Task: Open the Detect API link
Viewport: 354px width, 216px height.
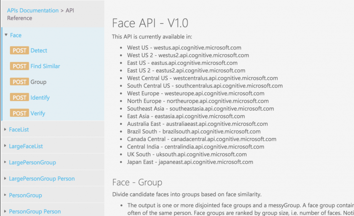Action: [39, 51]
